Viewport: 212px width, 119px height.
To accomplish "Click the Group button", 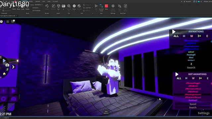I will [86, 5].
